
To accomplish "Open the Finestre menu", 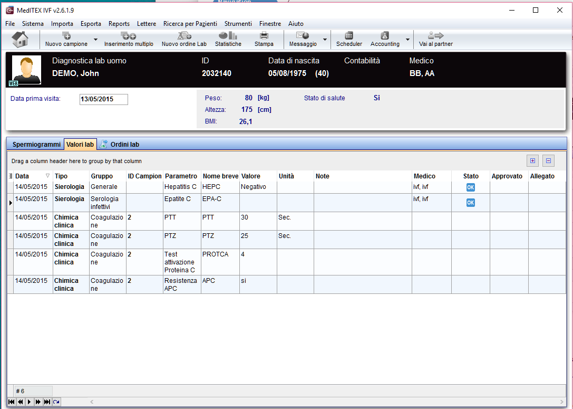I will coord(270,24).
